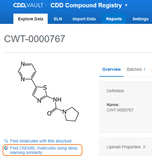The height and width of the screenshot is (156, 152).
Task: Click the molecule structure image
Action: (49, 91)
